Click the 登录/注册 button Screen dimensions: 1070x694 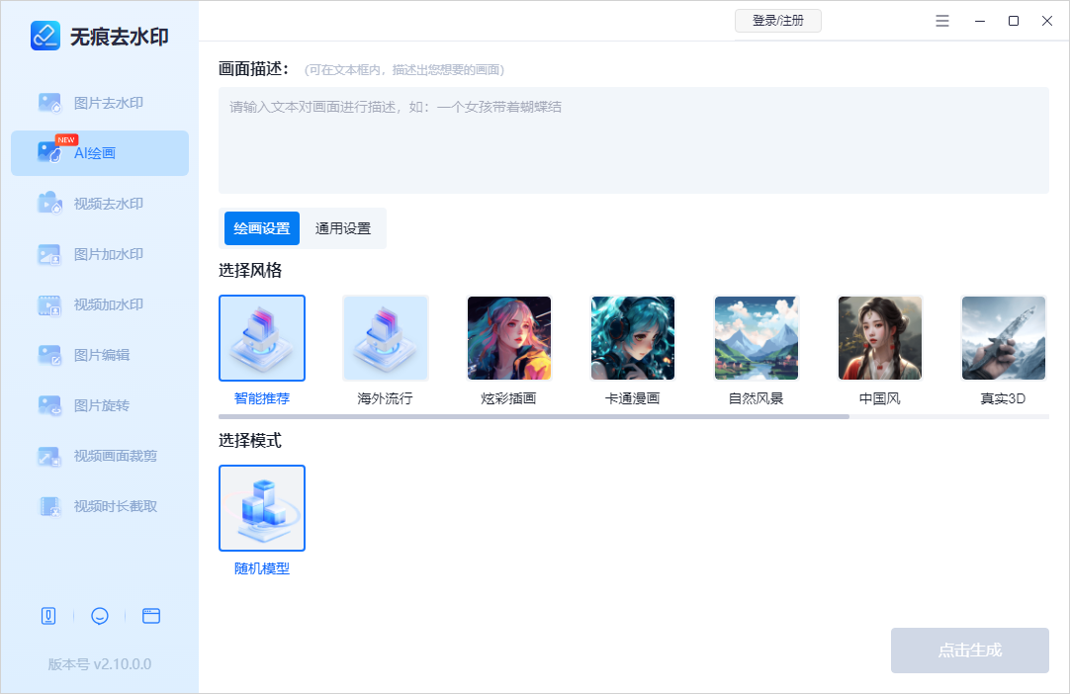[x=778, y=20]
